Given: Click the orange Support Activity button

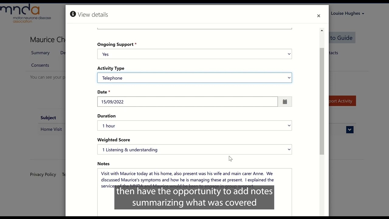Looking at the screenshot, I should click(x=342, y=101).
